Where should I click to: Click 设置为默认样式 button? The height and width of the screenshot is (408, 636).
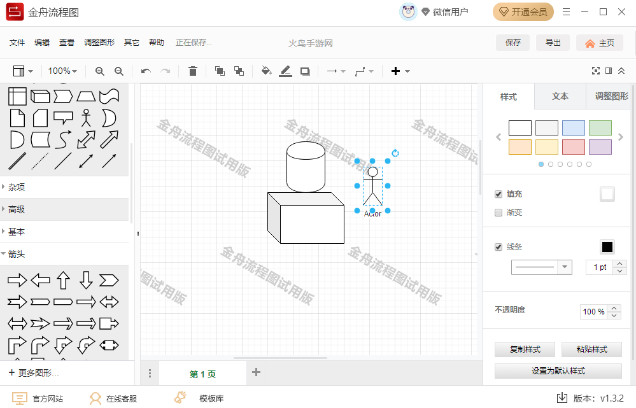558,370
